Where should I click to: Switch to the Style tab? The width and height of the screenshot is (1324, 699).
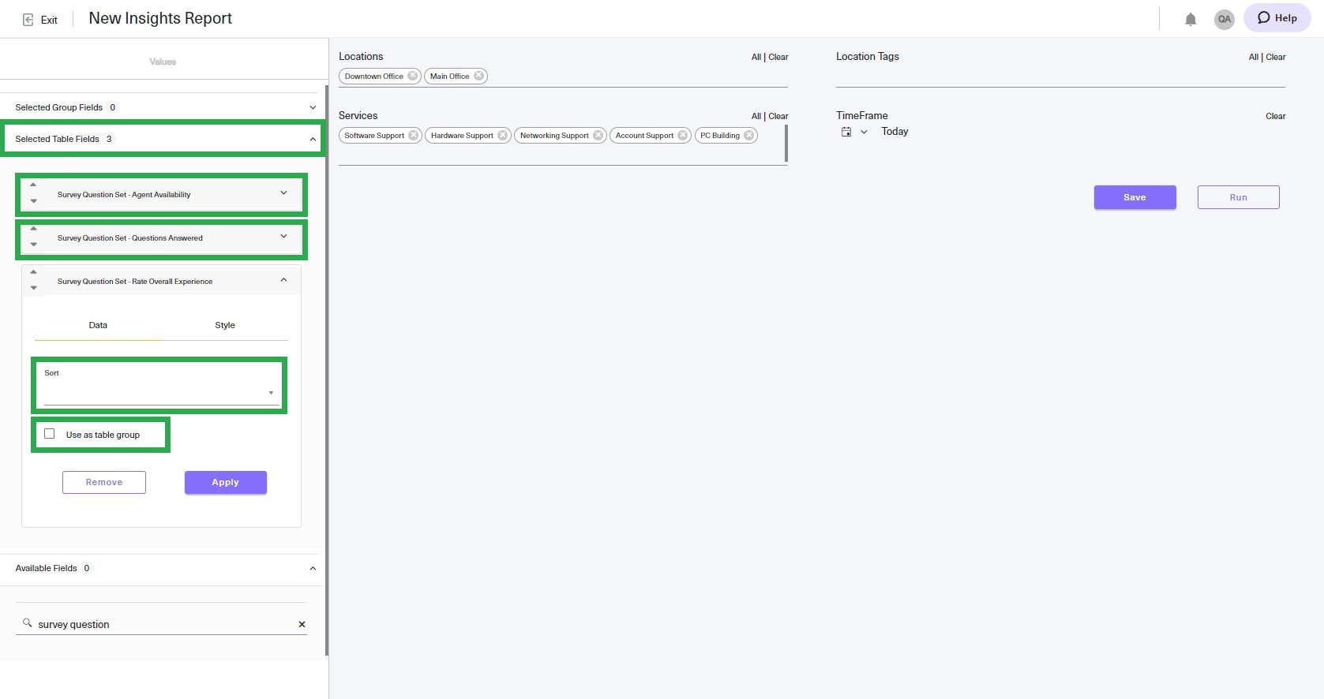point(225,325)
